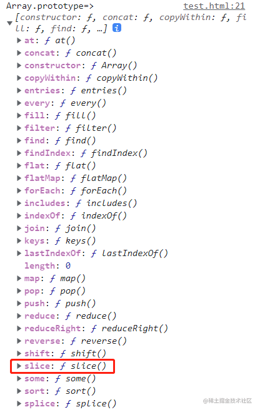The image size is (260, 412).
Task: Click the array preview summary text
Action: tap(131, 23)
